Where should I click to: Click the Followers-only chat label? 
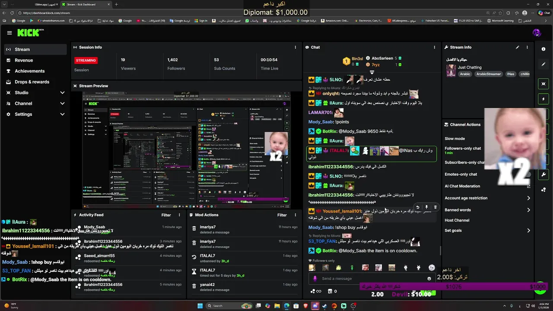pyautogui.click(x=463, y=148)
